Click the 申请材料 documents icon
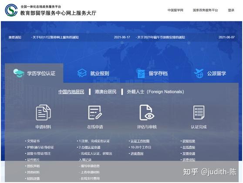243x183 pixels. (x=43, y=112)
